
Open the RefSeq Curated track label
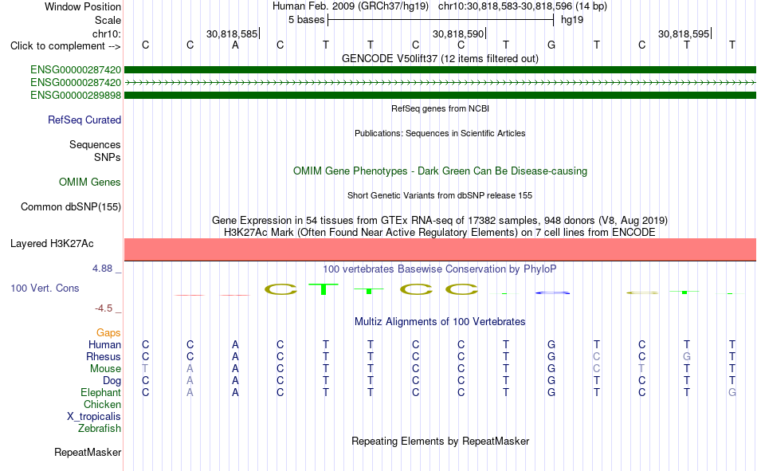(84, 120)
